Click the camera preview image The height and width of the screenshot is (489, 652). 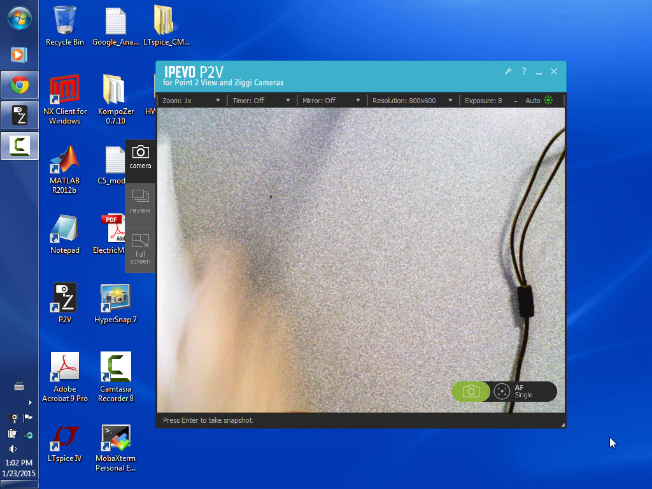[x=361, y=260]
